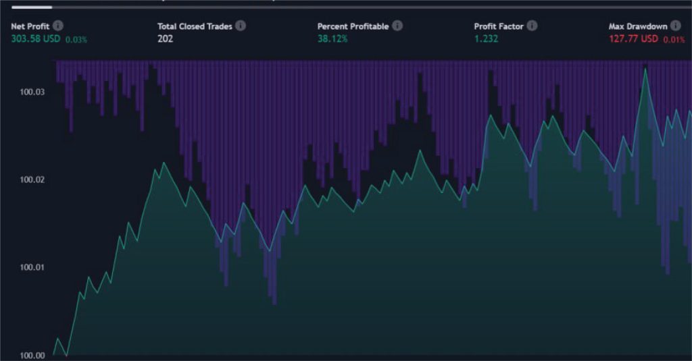Select the Net Profit label
The image size is (692, 361).
point(30,26)
